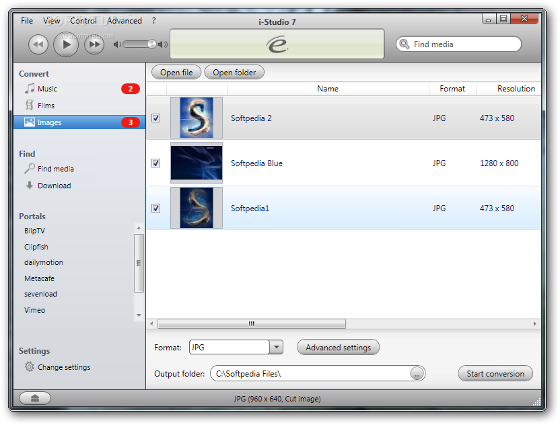Viewport: 560px width, 425px height.
Task: Open the Advanced menu
Action: click(125, 21)
